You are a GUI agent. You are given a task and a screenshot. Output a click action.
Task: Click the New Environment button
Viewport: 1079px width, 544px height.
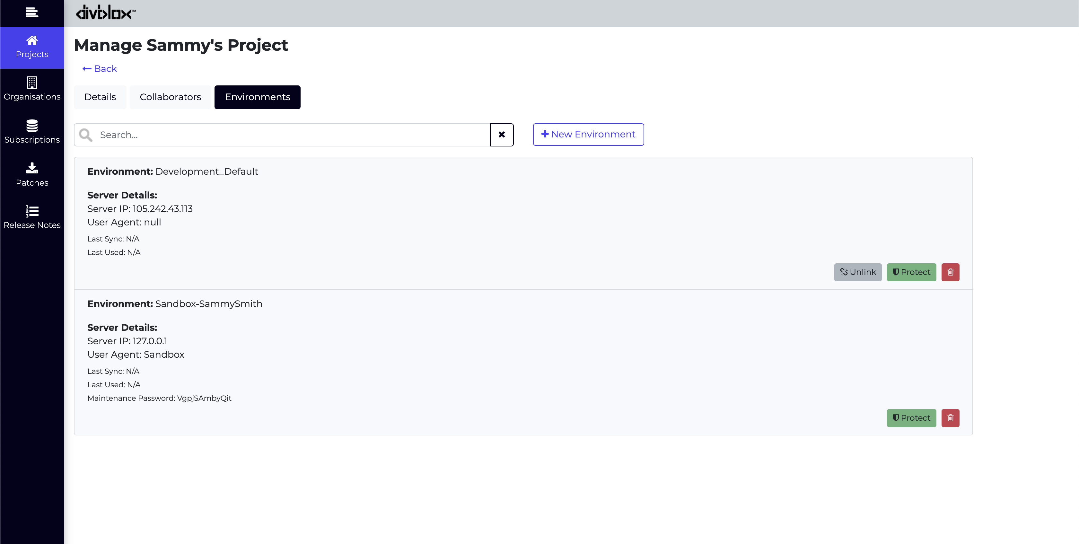(x=588, y=134)
